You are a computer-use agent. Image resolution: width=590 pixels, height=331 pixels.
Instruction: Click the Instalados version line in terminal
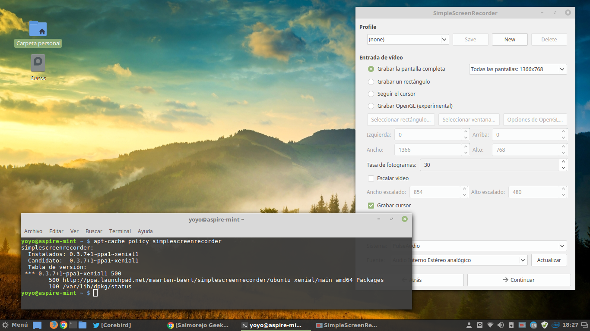[x=83, y=254]
